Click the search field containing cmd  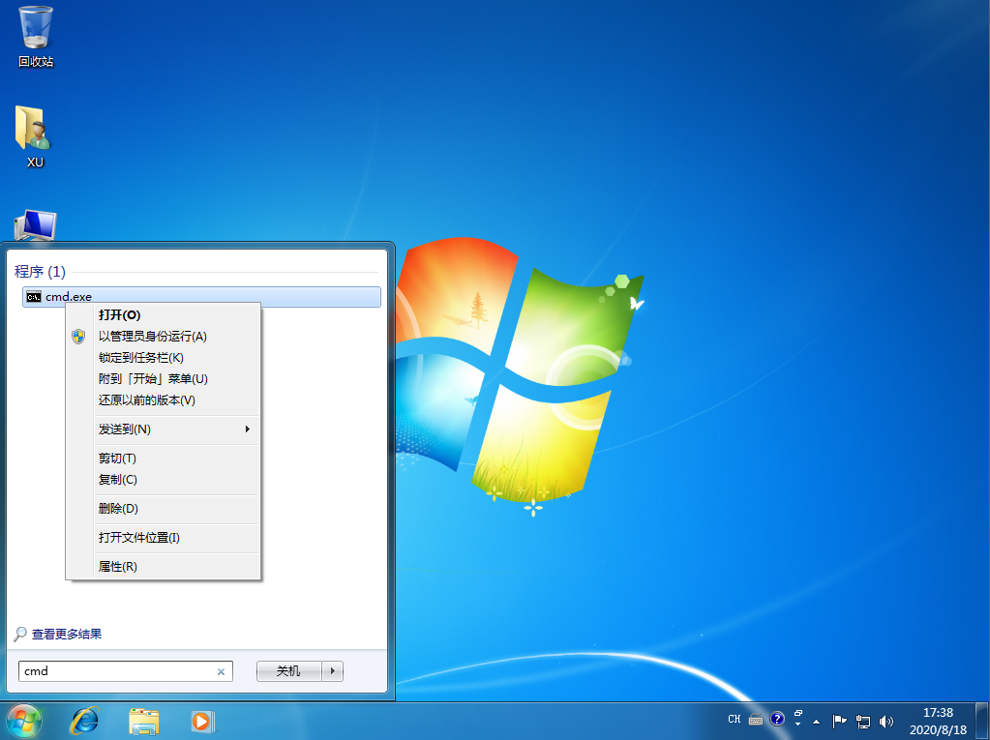coord(116,671)
